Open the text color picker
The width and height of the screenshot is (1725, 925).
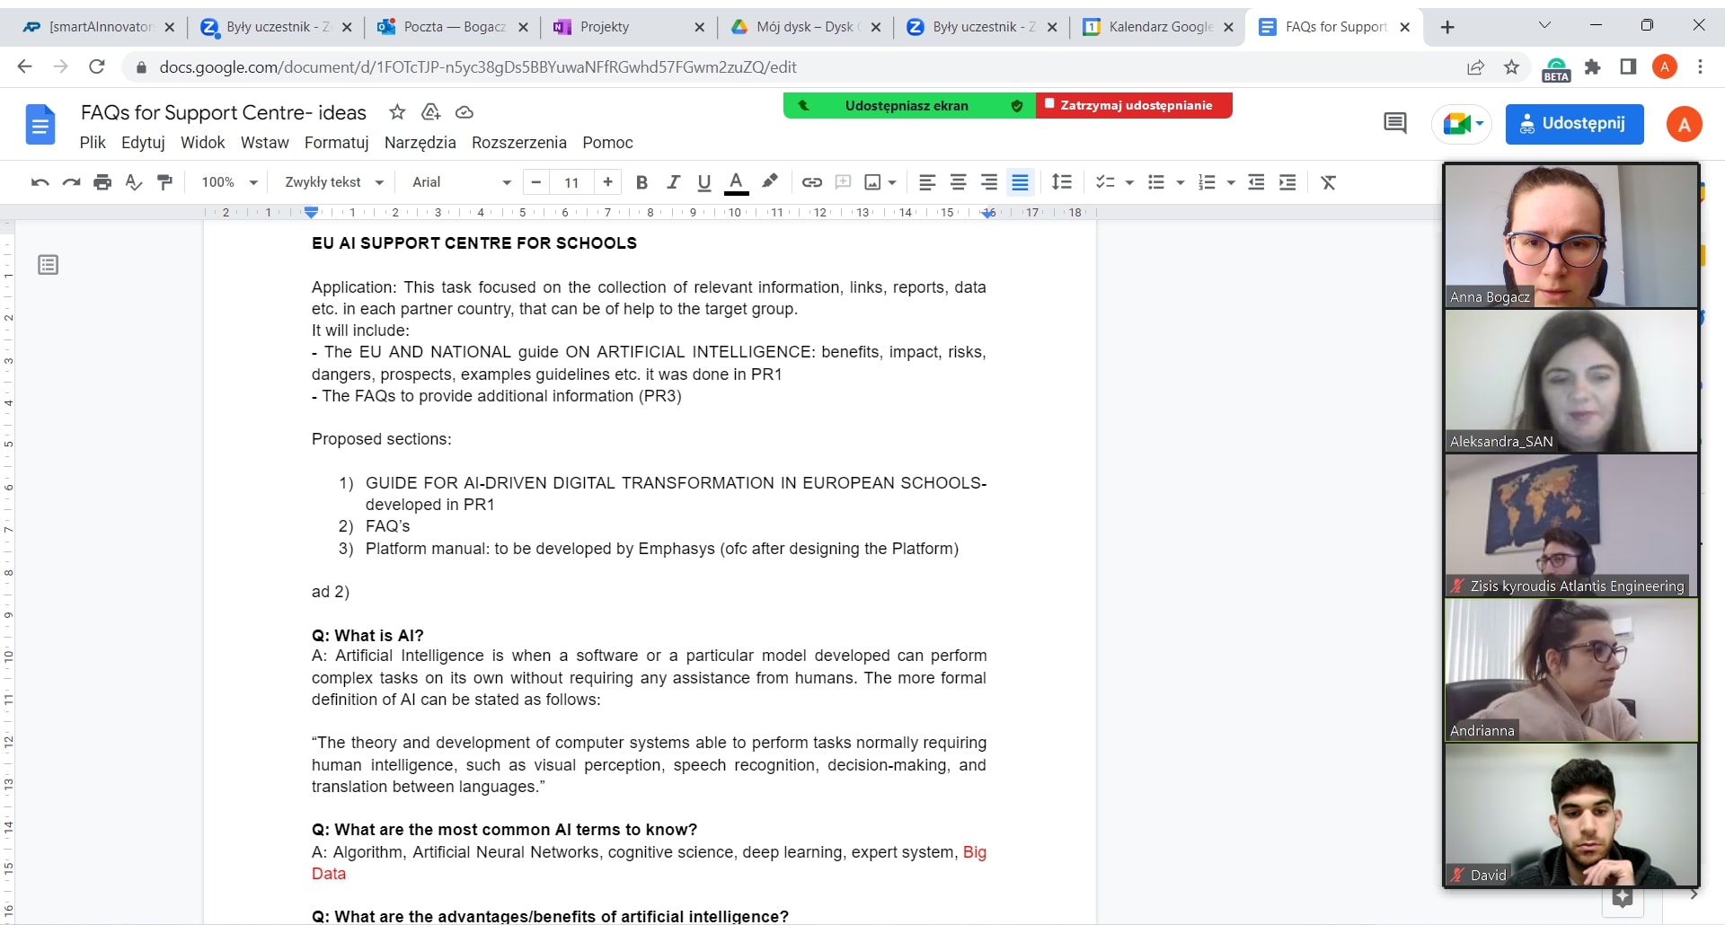pos(737,182)
